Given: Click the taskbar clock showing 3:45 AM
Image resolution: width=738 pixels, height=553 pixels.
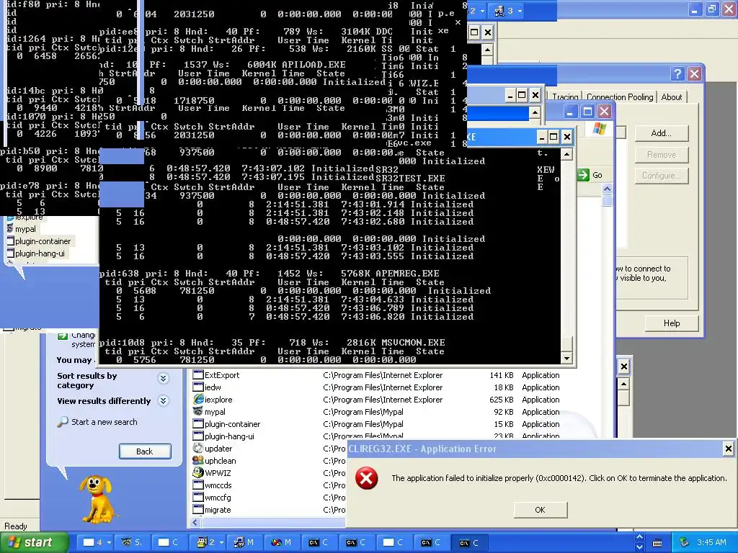Looking at the screenshot, I should point(711,543).
